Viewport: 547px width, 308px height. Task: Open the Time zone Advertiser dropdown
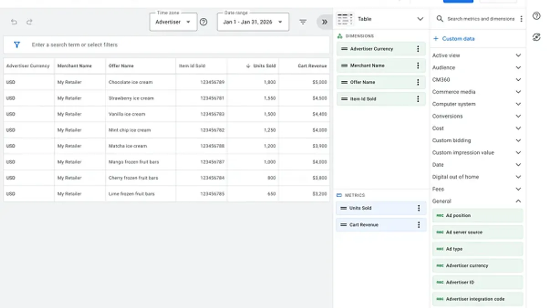coord(173,21)
